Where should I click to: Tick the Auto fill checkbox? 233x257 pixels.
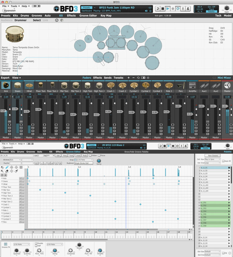(x=223, y=161)
